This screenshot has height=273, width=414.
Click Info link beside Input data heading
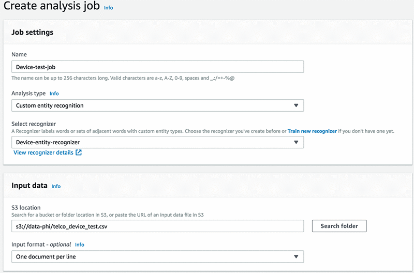click(56, 186)
